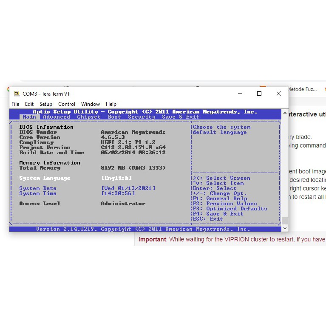This screenshot has width=326, height=326.
Task: Click the ESC: Exit hint
Action: (x=208, y=219)
